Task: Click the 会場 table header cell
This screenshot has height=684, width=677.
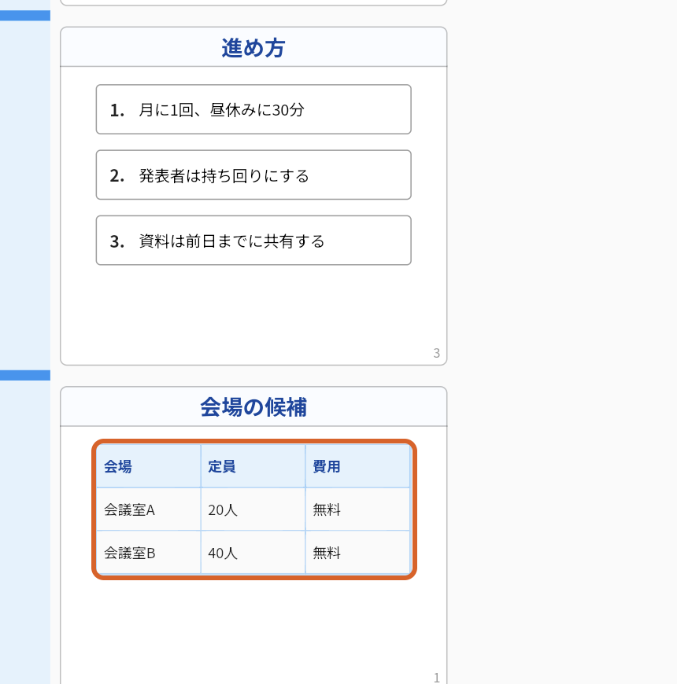Action: pos(149,466)
